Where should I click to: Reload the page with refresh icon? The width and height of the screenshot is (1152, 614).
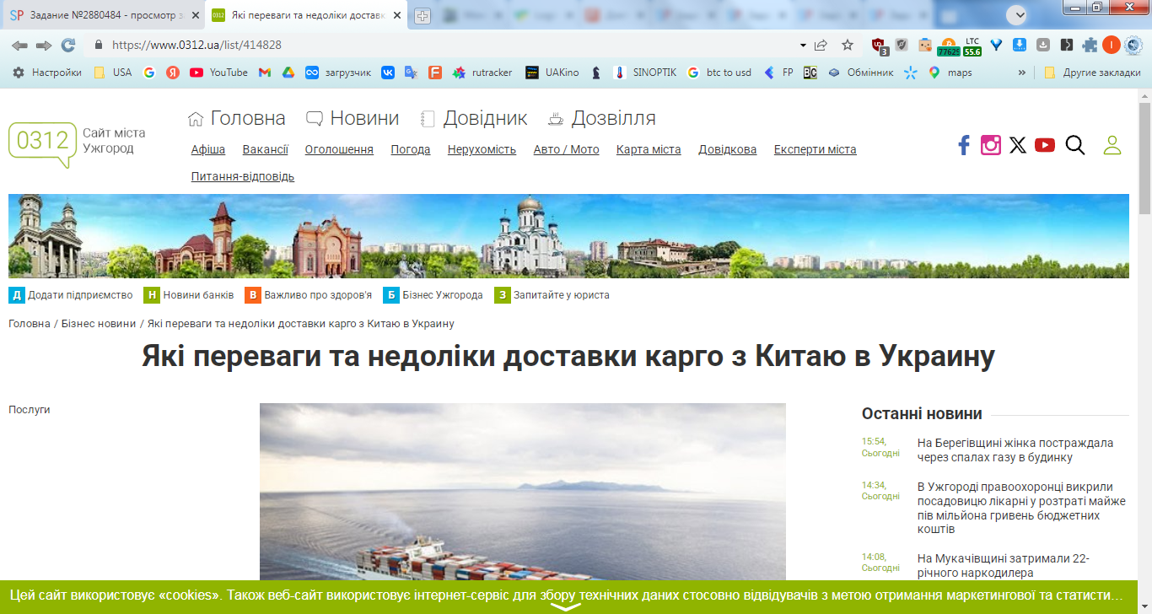pyautogui.click(x=68, y=46)
